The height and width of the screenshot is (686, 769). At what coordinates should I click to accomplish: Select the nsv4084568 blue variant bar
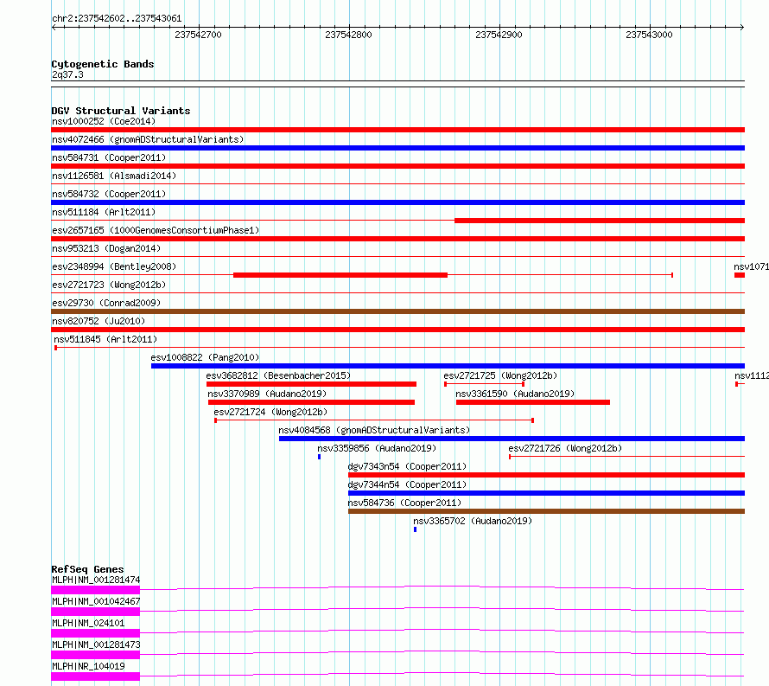tap(512, 439)
